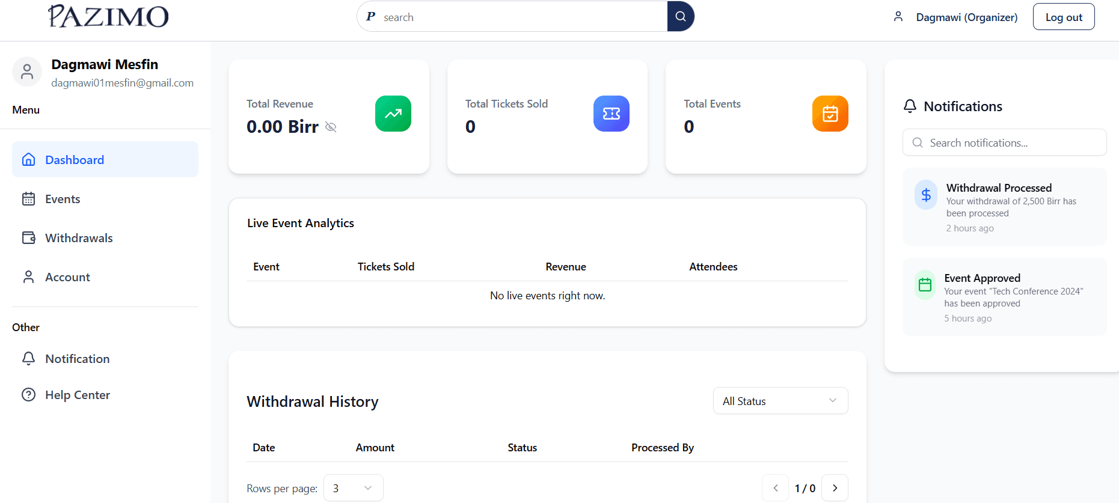Viewport: 1119px width, 503px height.
Task: Click the magnifier search button in header
Action: coord(681,17)
